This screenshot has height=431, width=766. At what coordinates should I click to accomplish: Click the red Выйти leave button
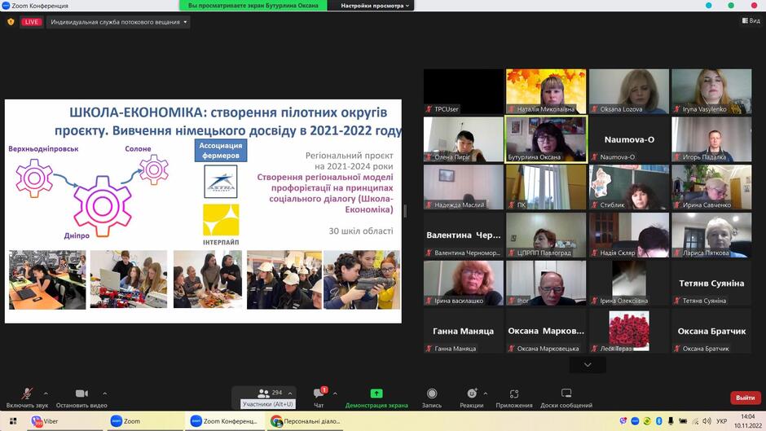click(x=745, y=398)
